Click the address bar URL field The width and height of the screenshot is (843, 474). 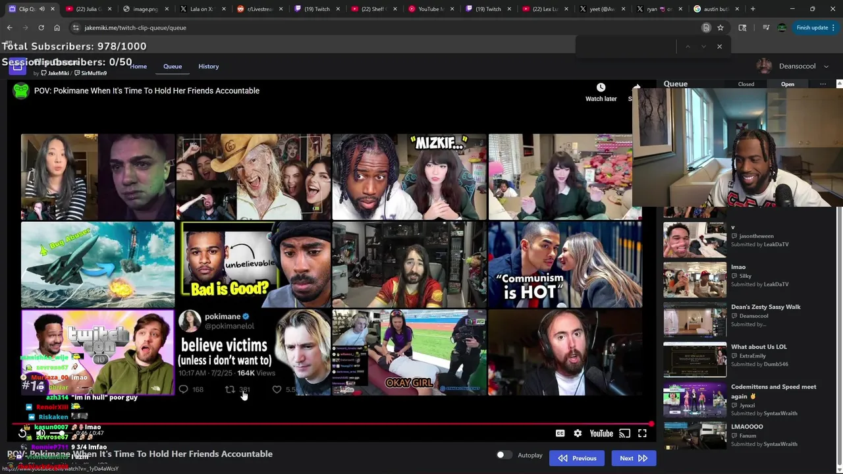389,28
